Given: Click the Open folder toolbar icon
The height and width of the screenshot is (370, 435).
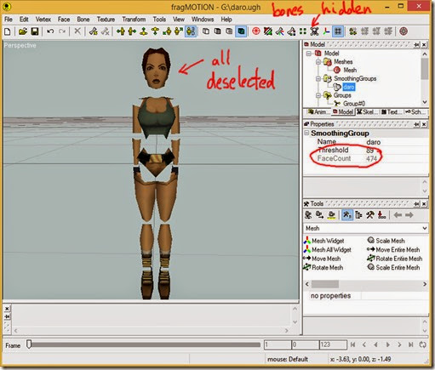Looking at the screenshot, I should [x=23, y=31].
